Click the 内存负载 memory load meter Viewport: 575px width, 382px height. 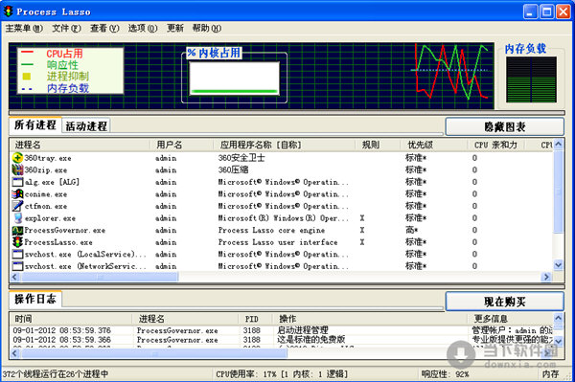point(531,79)
